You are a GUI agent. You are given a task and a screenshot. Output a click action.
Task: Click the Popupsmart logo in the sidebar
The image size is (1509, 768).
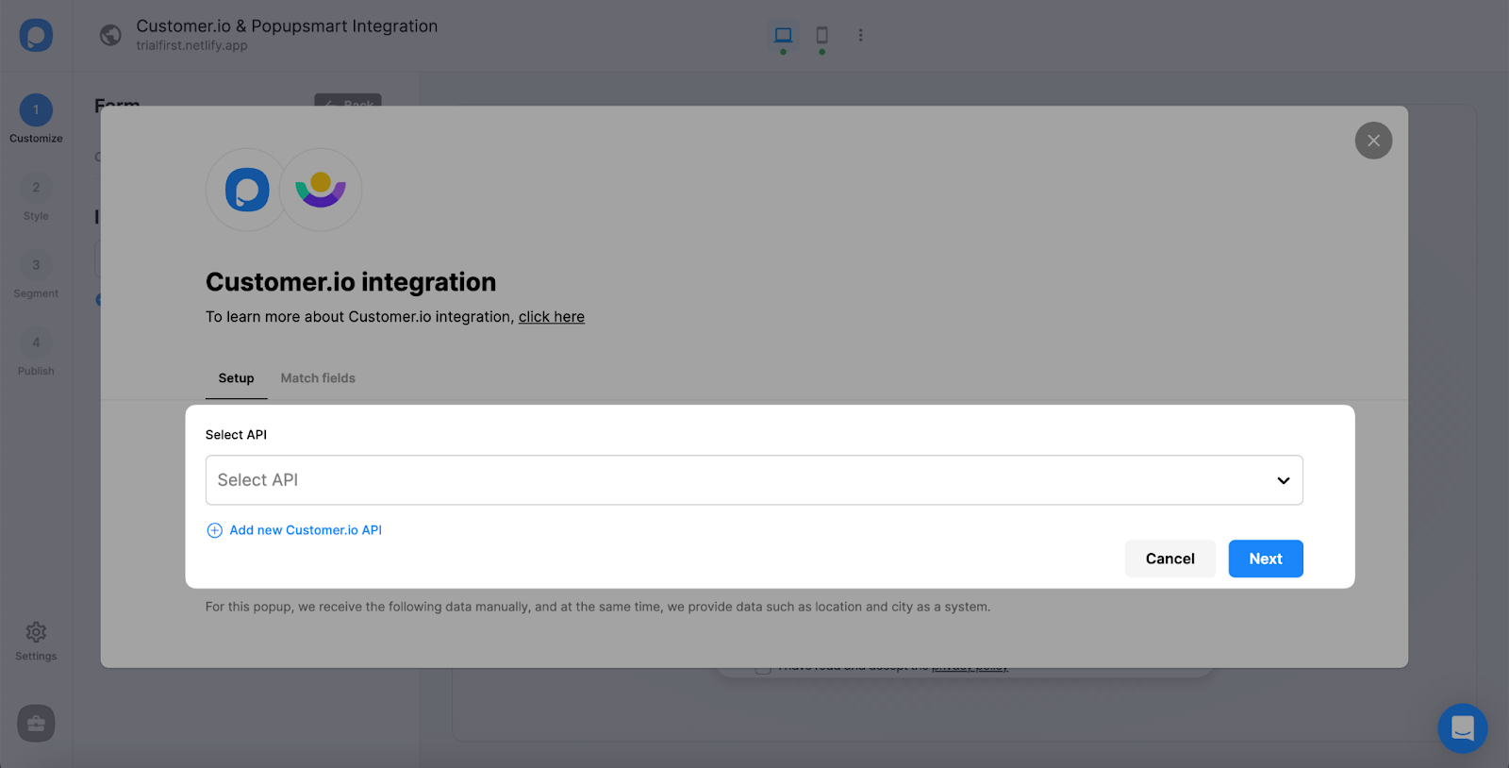(x=36, y=36)
